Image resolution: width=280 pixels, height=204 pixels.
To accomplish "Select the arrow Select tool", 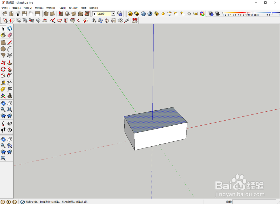I will (3, 29).
